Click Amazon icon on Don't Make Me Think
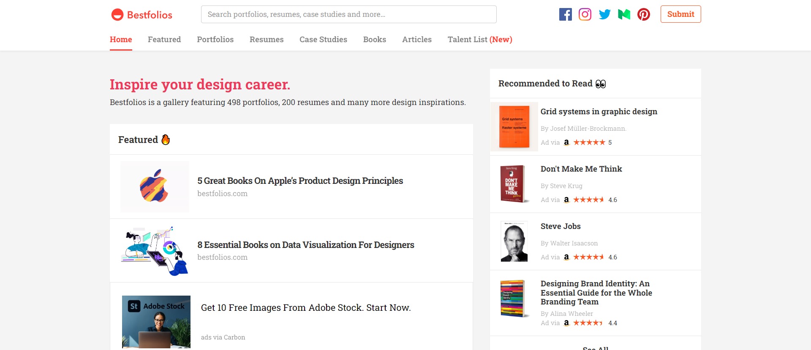 coord(566,200)
